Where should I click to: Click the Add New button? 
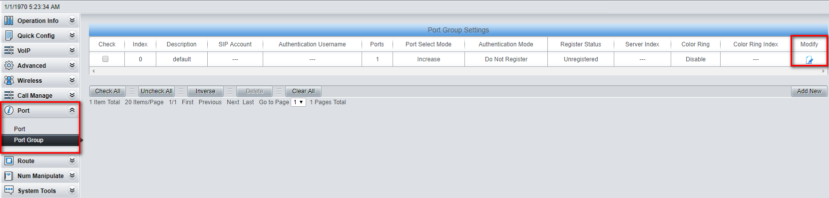(809, 91)
